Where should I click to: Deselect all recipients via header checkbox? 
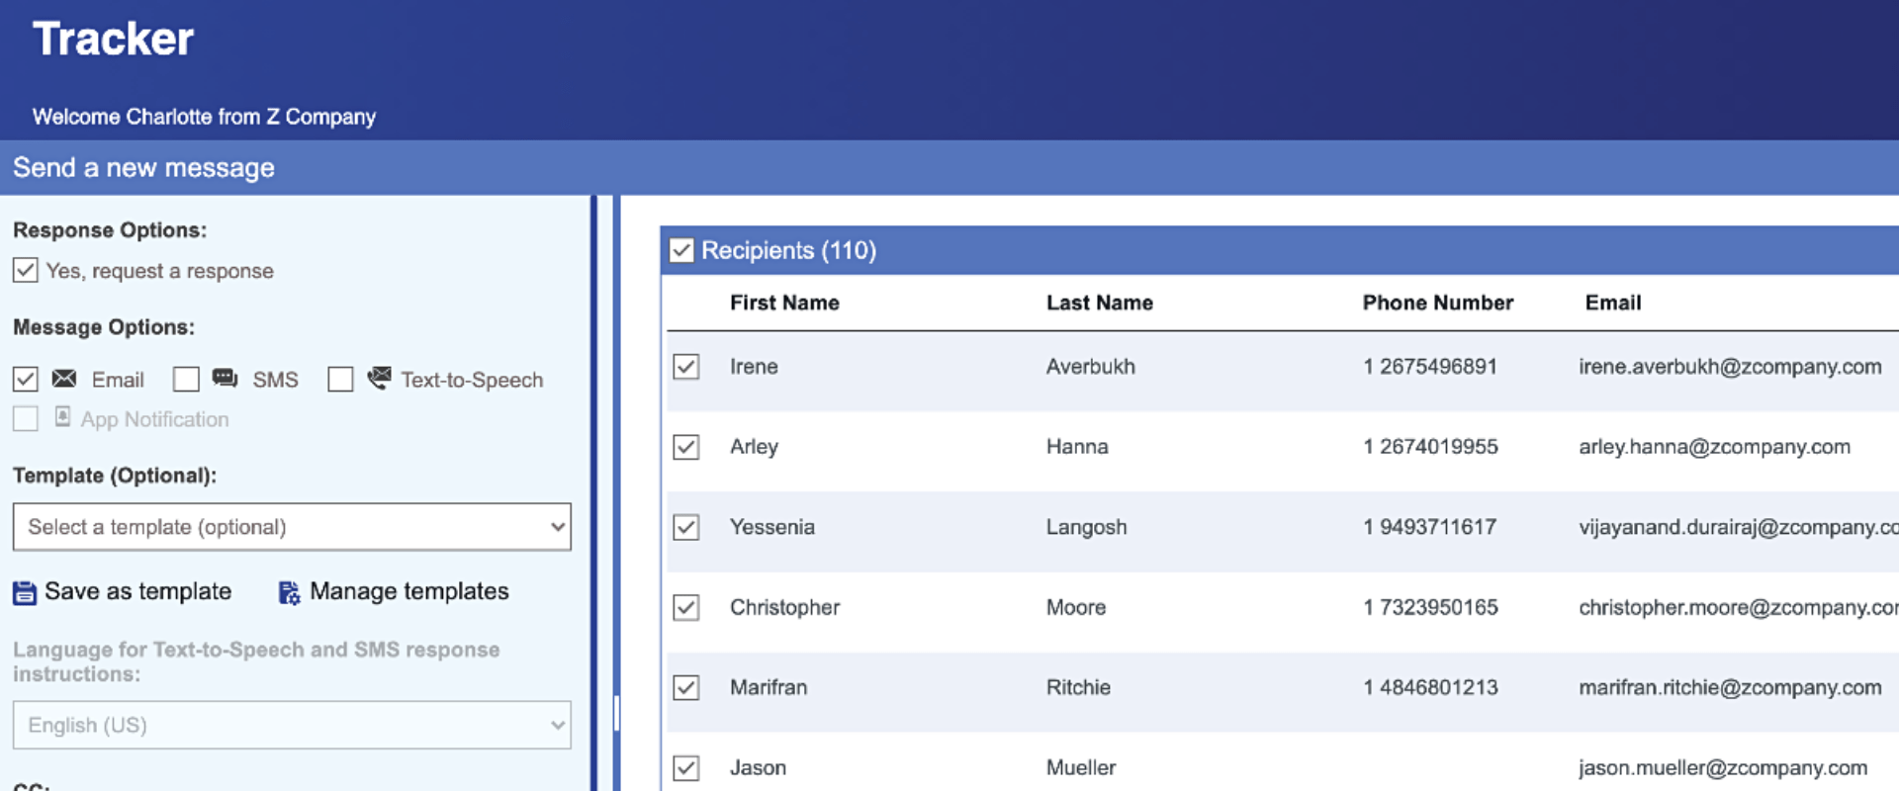(x=681, y=250)
